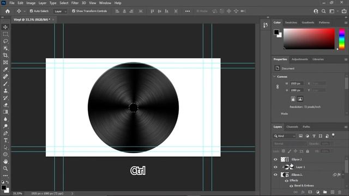Hide the Ellipse 1 layer
349x196 pixels.
tap(275, 175)
